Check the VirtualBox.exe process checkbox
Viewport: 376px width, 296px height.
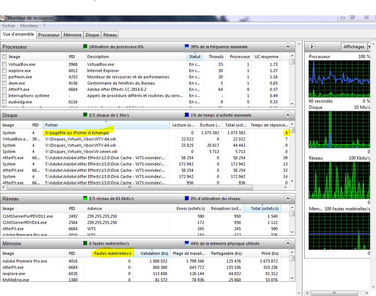click(4, 64)
